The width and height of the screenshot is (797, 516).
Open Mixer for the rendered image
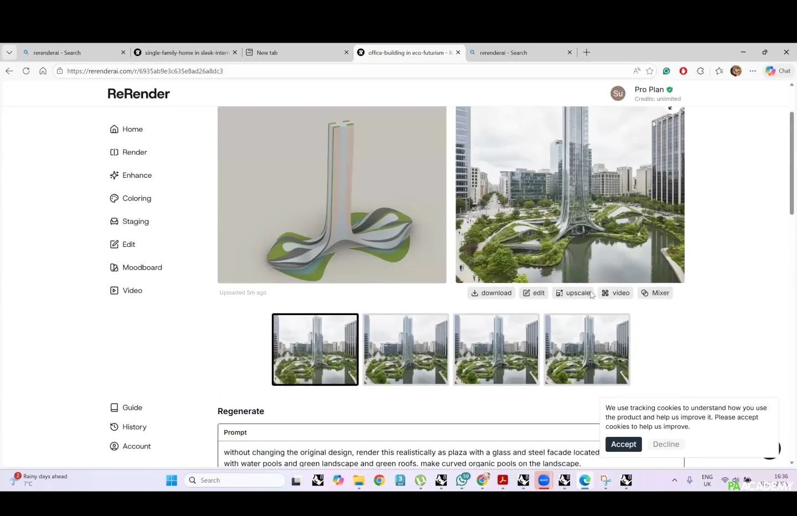[655, 293]
